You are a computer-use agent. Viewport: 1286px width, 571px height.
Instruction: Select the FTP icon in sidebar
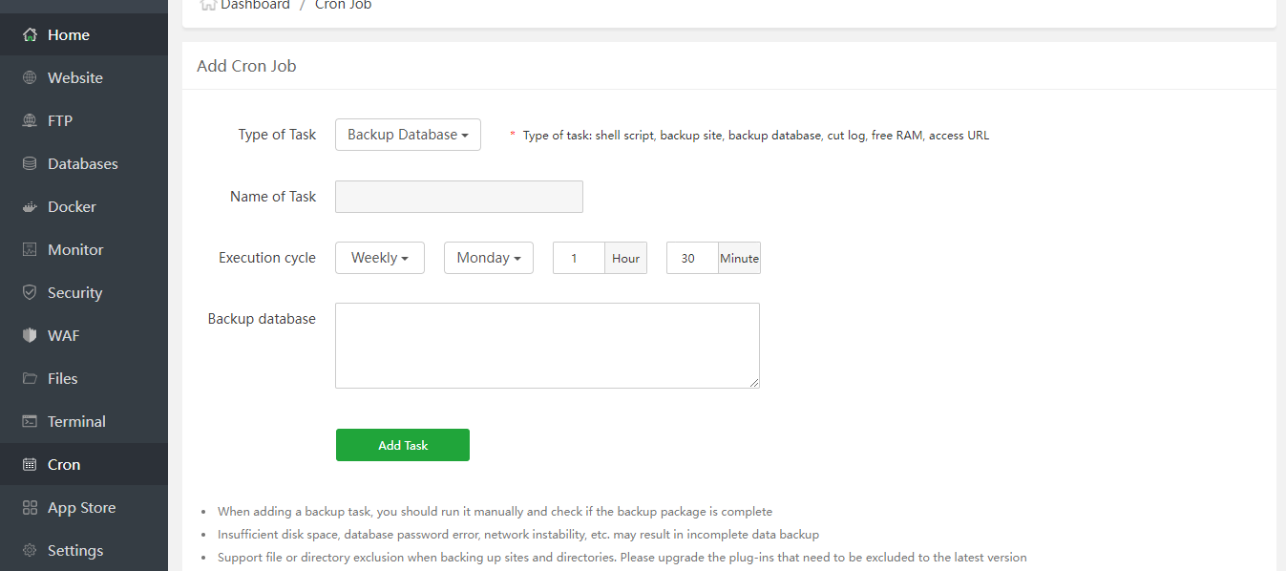point(30,120)
